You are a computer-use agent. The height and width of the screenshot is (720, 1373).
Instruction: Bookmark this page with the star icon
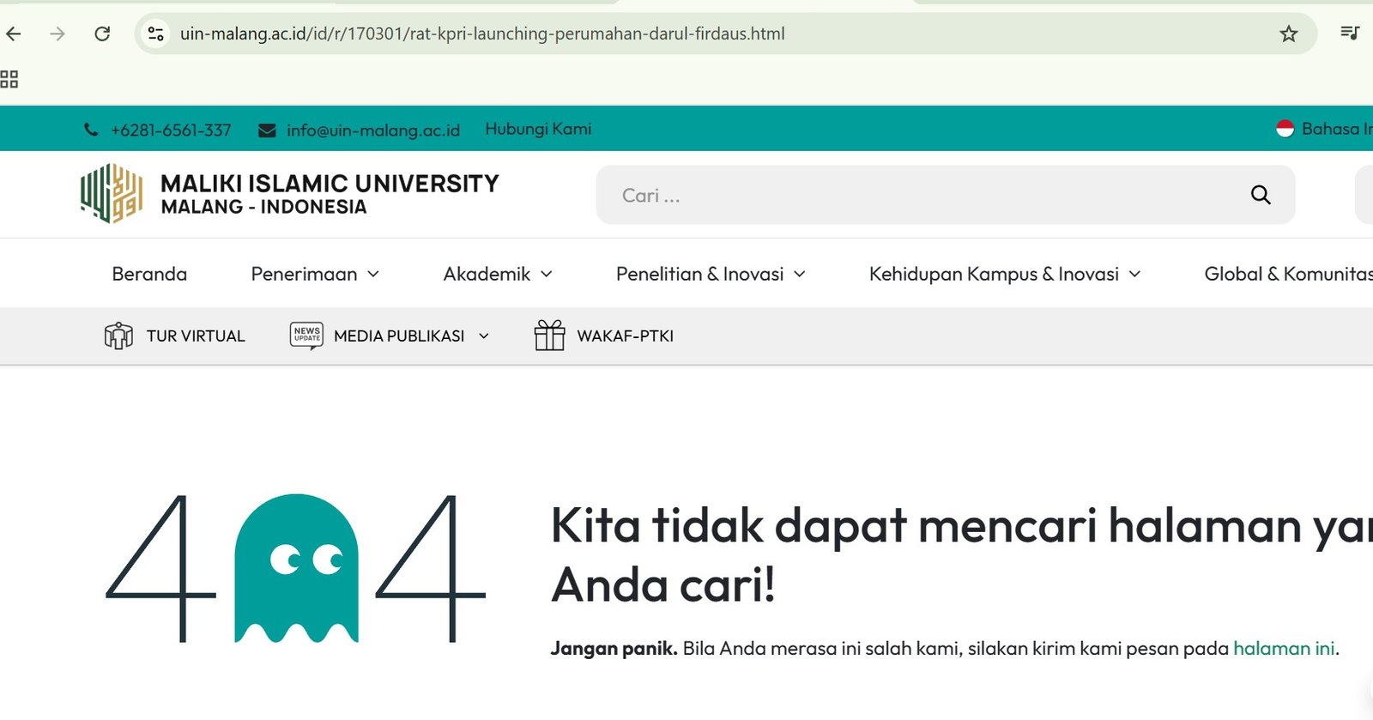pos(1288,33)
